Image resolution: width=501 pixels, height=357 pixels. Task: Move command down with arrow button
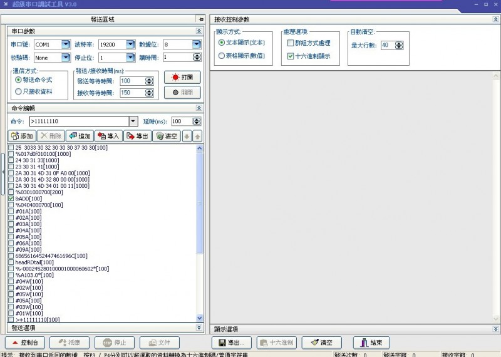click(x=187, y=137)
